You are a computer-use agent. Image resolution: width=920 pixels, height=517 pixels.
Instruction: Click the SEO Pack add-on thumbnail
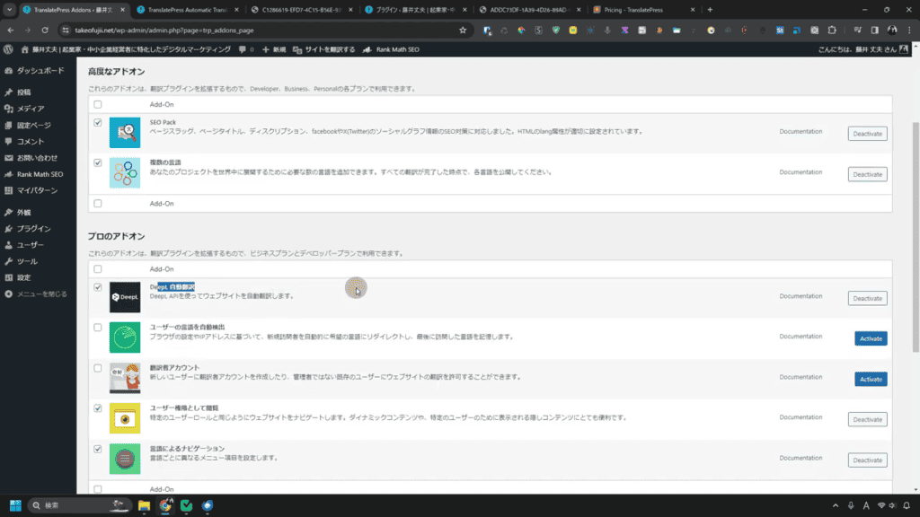125,133
